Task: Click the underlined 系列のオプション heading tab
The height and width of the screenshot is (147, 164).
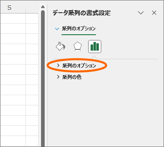Action: [x=79, y=29]
